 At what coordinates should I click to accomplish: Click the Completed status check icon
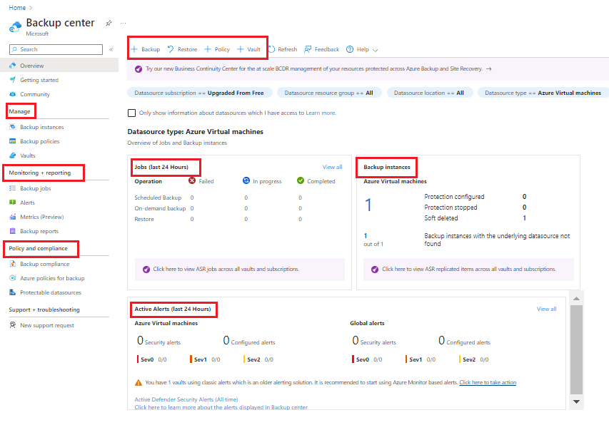tap(301, 180)
